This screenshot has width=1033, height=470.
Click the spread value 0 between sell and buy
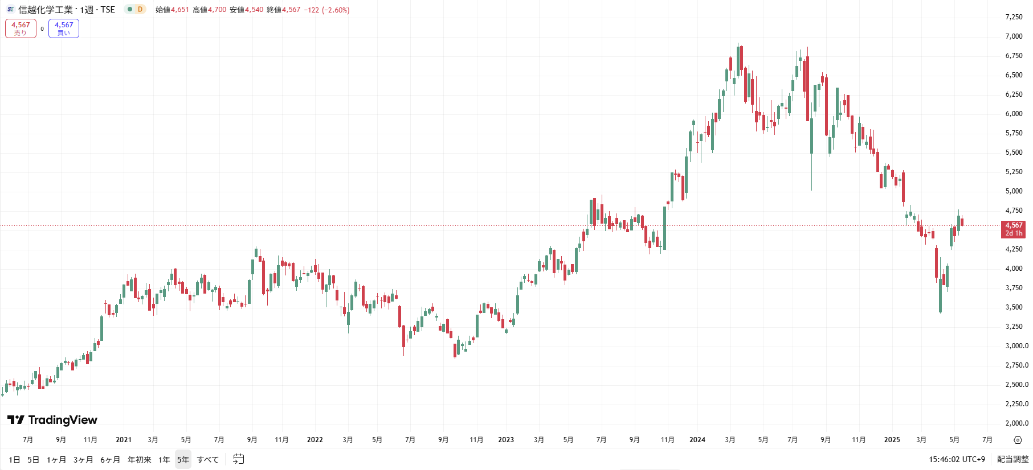coord(42,28)
